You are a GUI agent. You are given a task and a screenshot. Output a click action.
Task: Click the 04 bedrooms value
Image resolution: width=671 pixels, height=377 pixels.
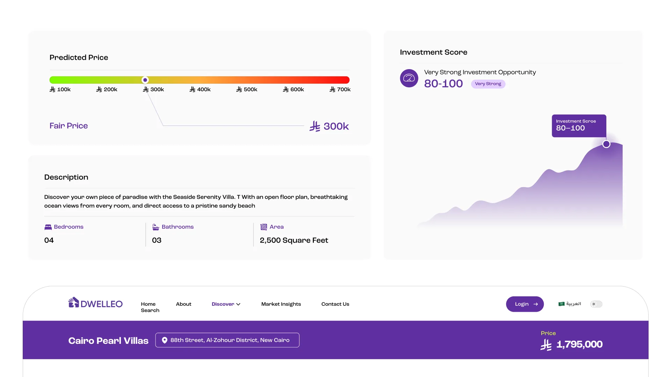click(49, 240)
